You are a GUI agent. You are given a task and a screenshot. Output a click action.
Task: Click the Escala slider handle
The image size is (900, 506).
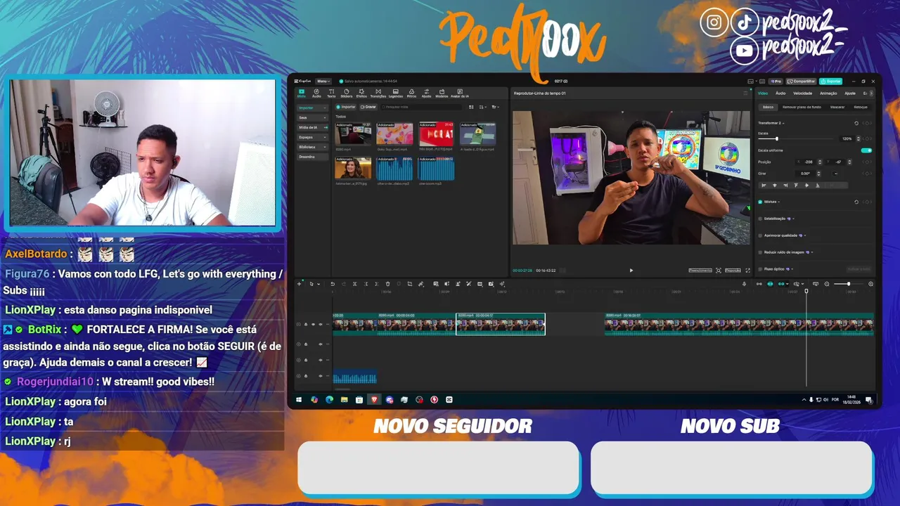[x=777, y=138]
